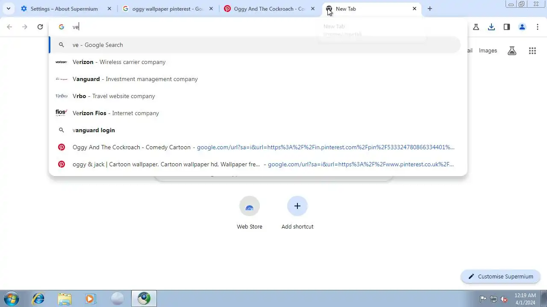This screenshot has width=547, height=307.
Task: Switch to oggy wallpaper pinterest Google tab
Action: tap(168, 9)
